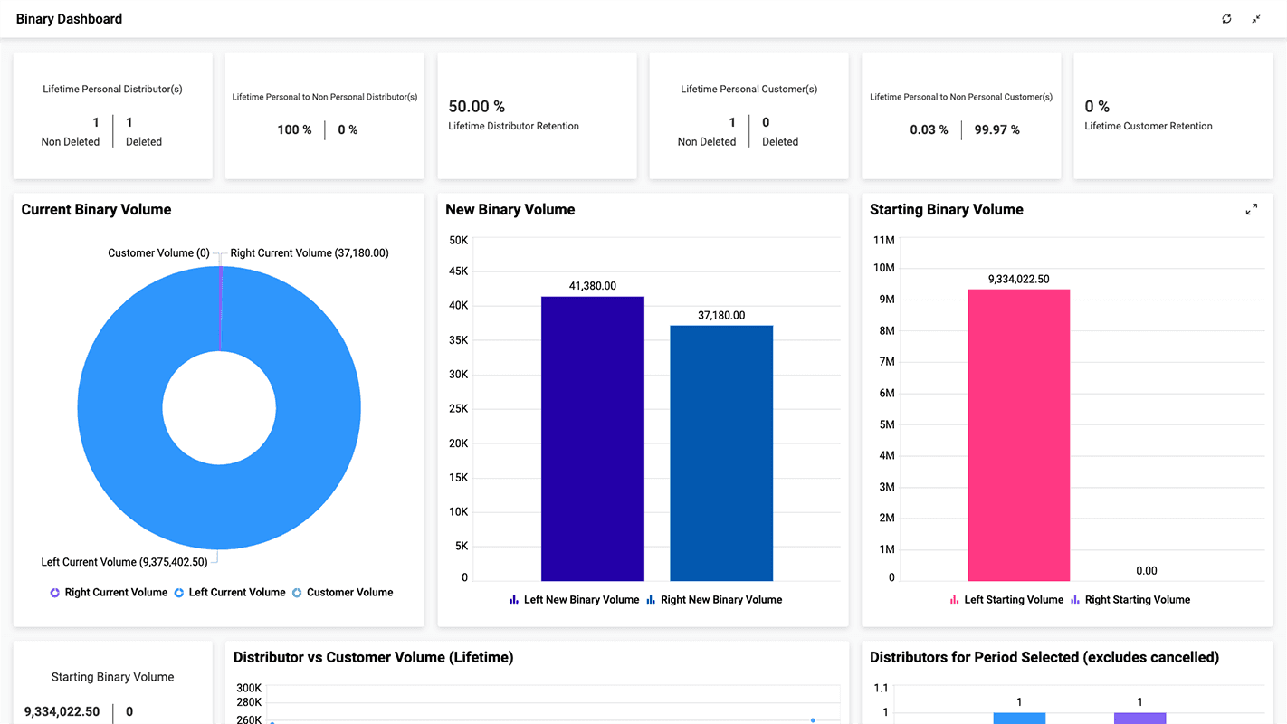The width and height of the screenshot is (1287, 724).
Task: Toggle Left Current Volume legend series
Action: 230,593
